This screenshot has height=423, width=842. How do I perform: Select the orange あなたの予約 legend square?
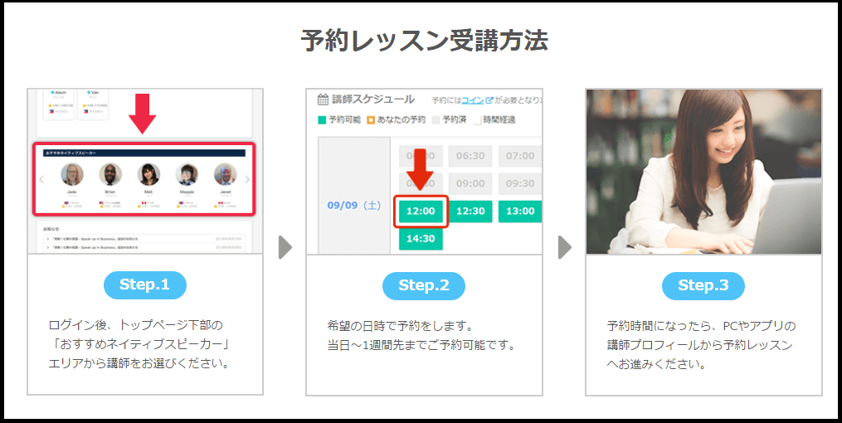click(371, 119)
